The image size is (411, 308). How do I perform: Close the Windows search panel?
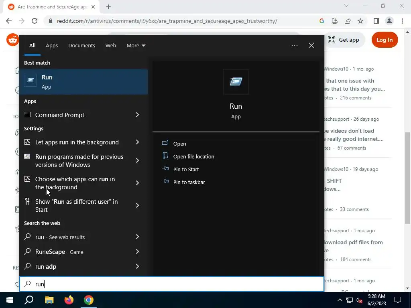[x=311, y=45]
